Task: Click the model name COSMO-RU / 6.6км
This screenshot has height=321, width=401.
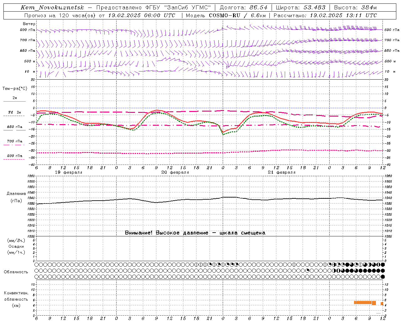Action: 237,15
